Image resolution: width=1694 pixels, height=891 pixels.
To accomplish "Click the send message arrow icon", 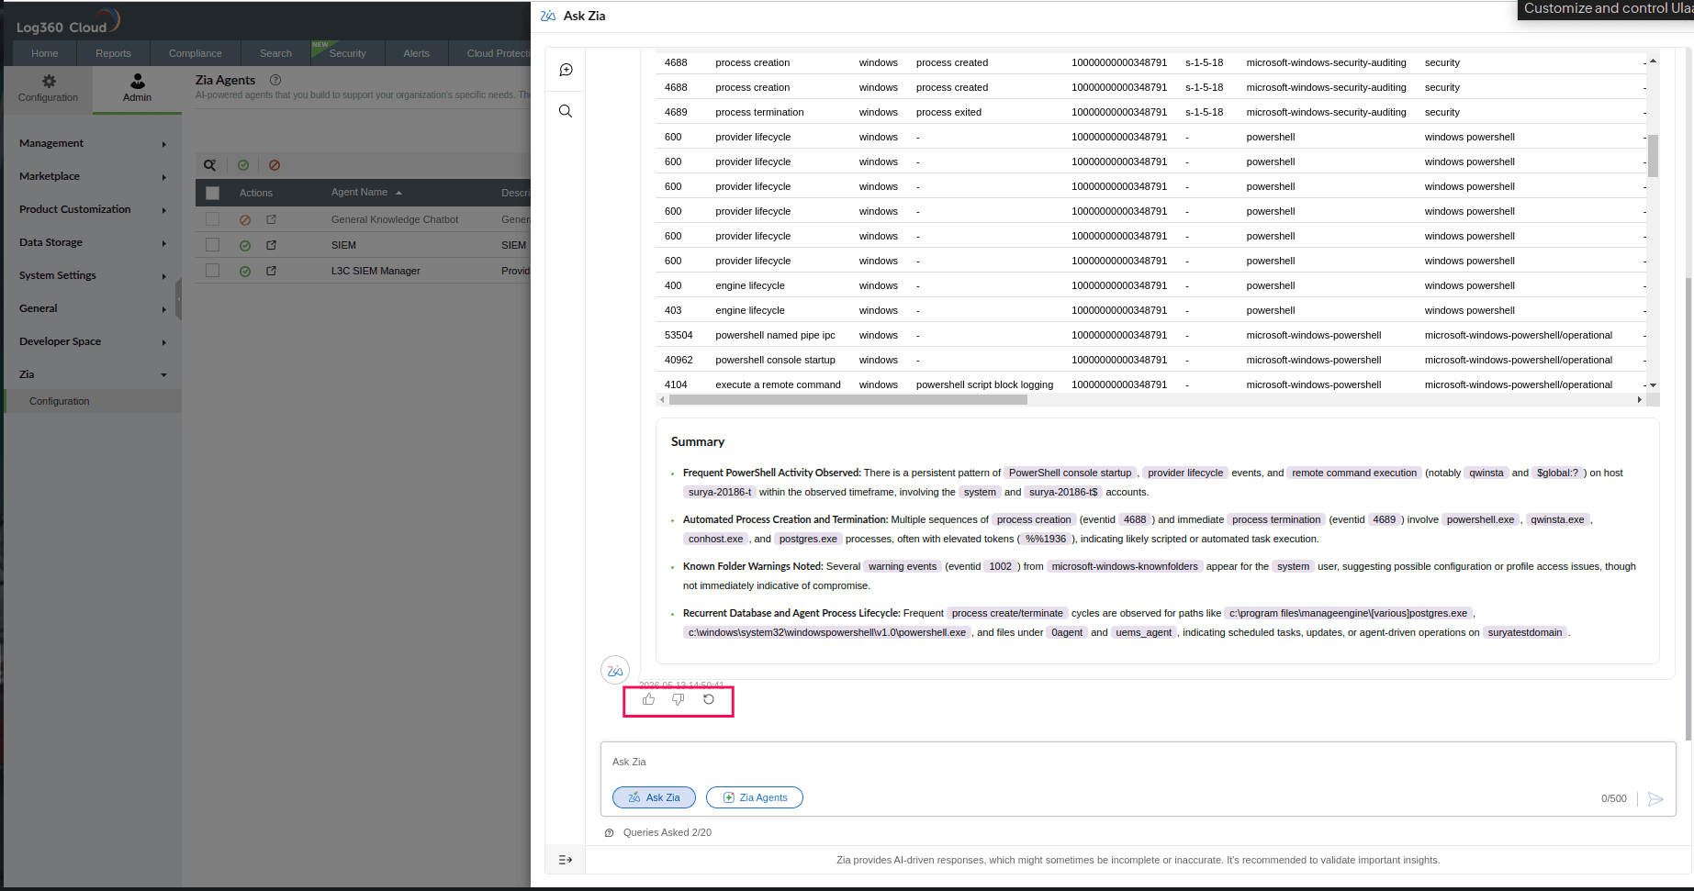I will click(1655, 798).
